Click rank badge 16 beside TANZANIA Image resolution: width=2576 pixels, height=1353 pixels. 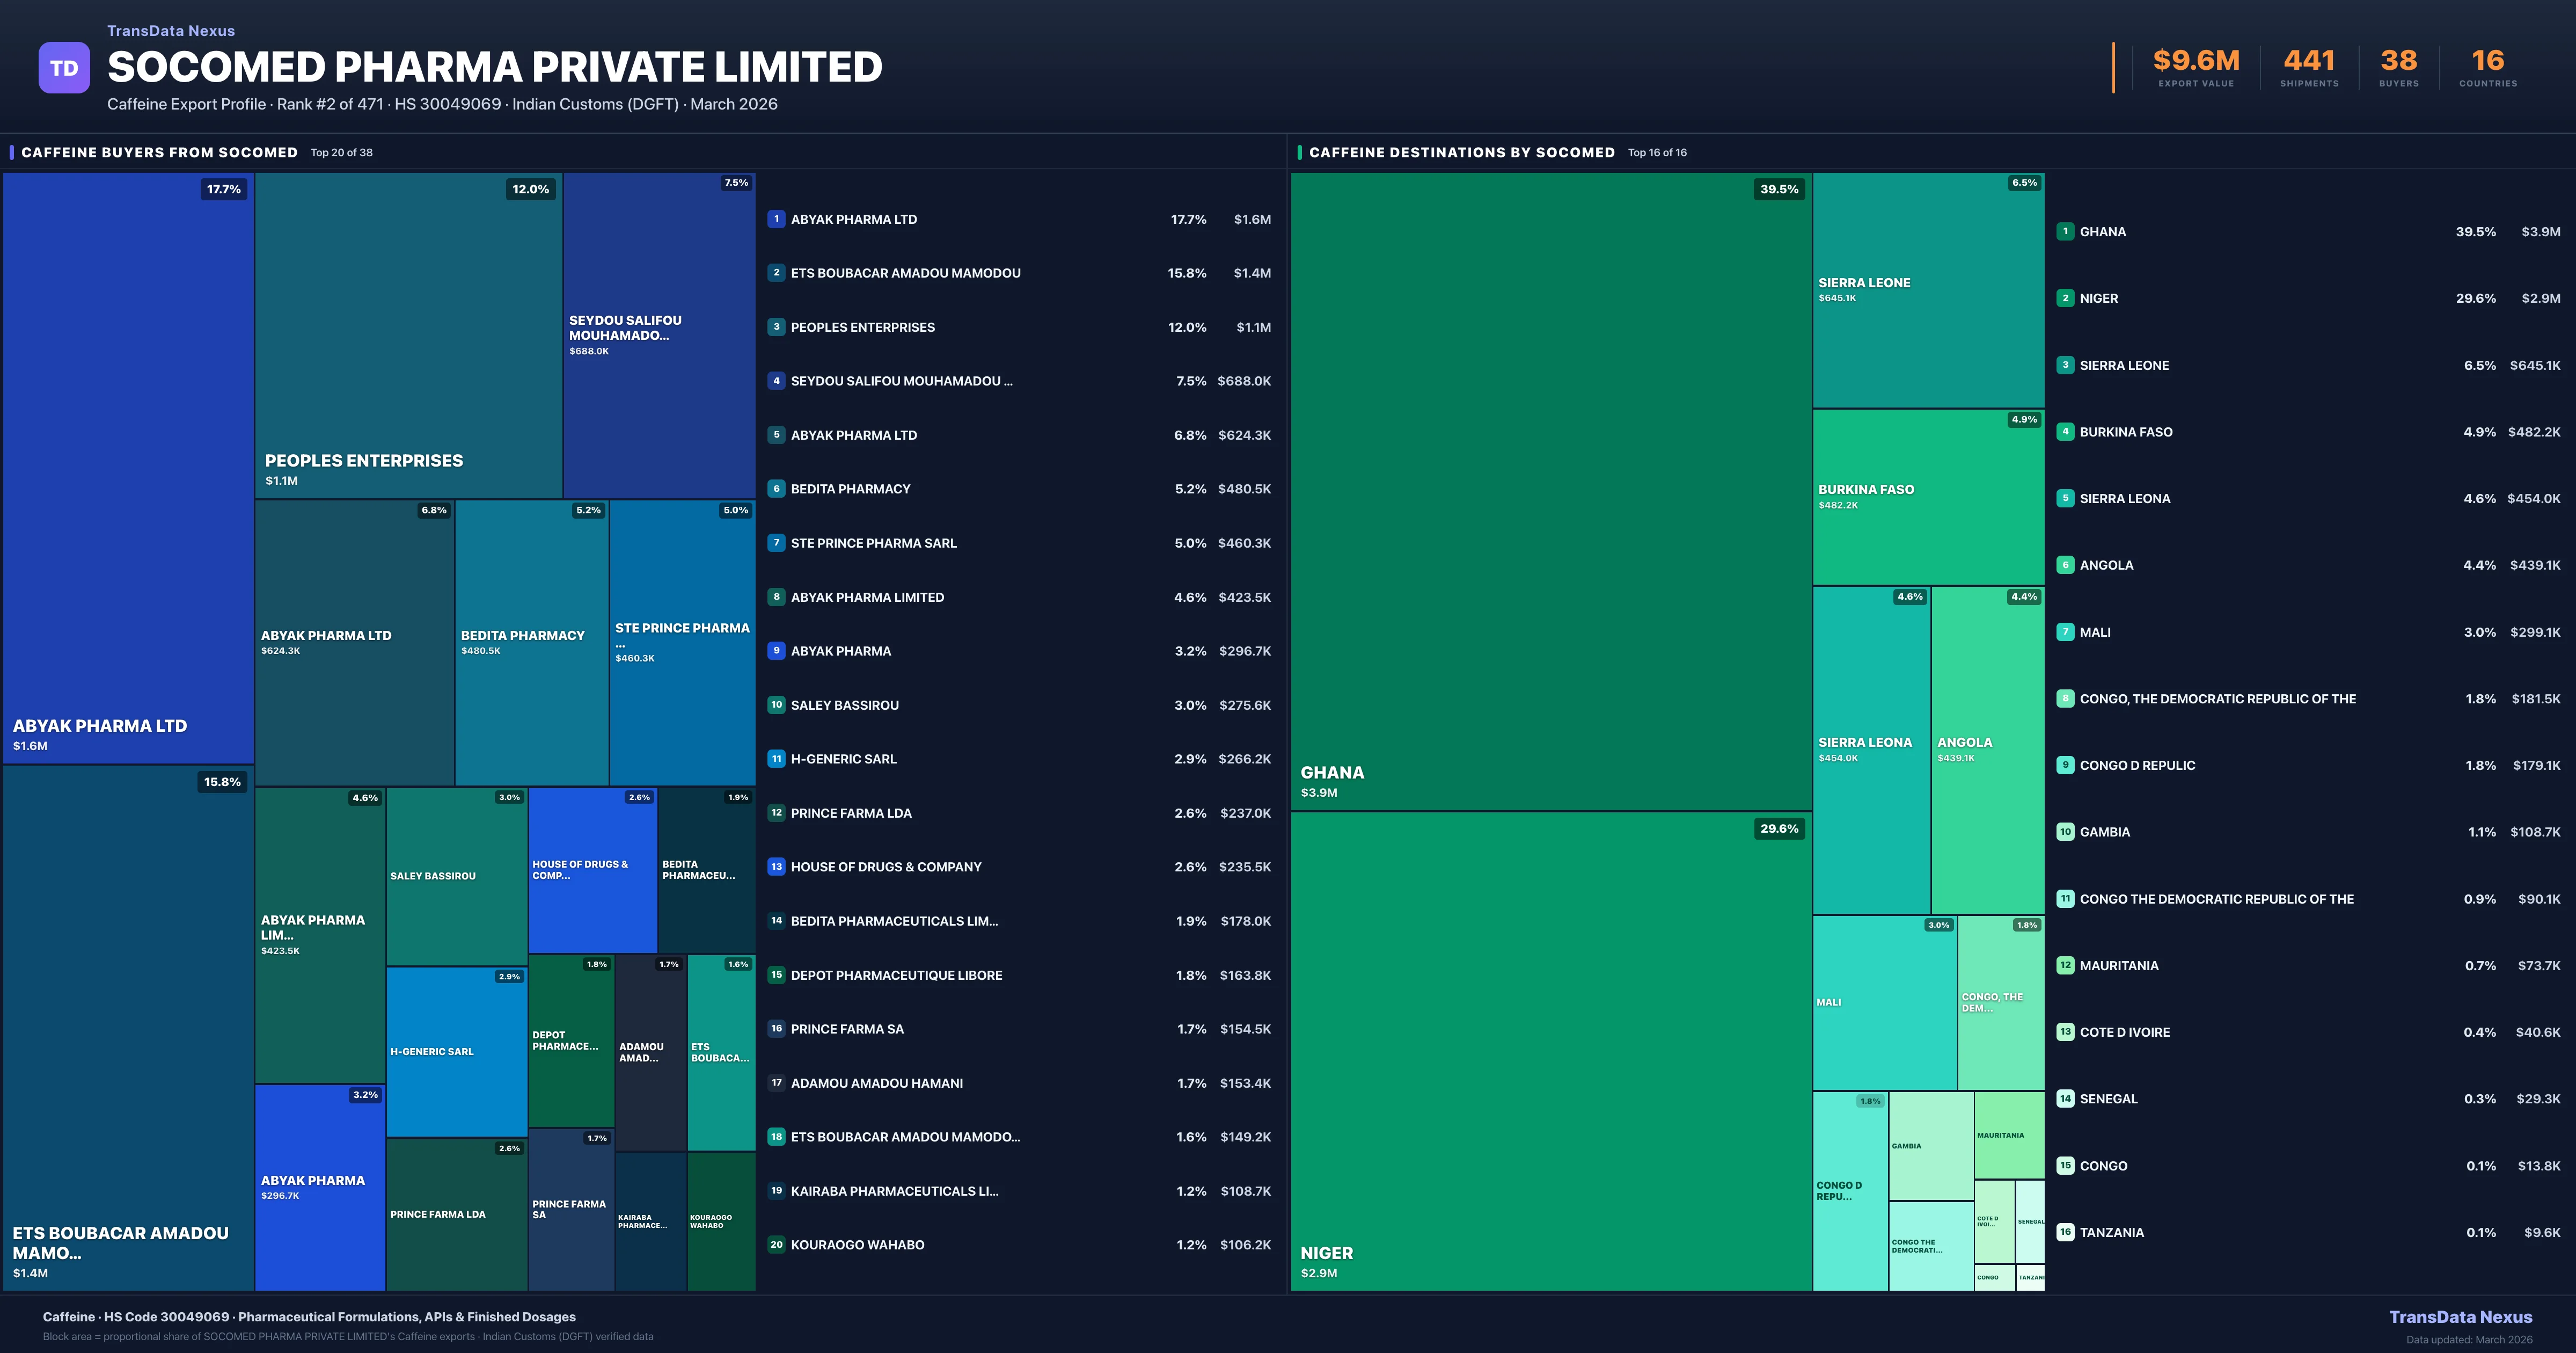2065,1232
